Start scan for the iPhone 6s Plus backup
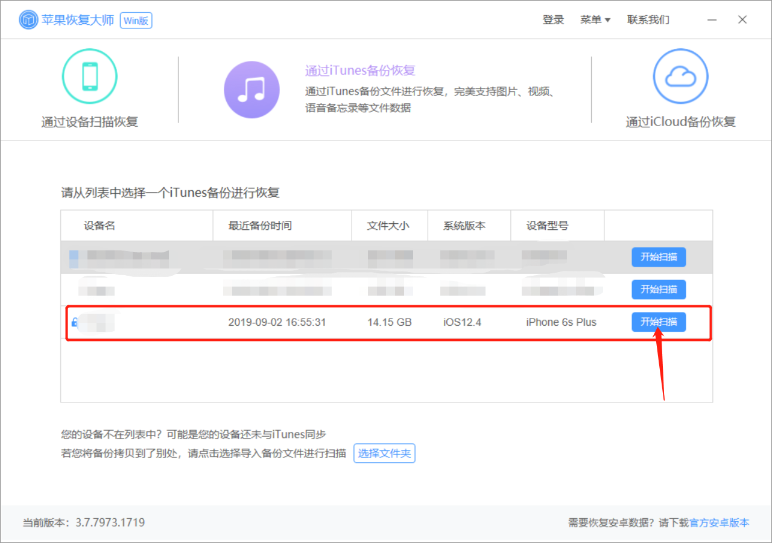The width and height of the screenshot is (772, 543). coord(659,322)
